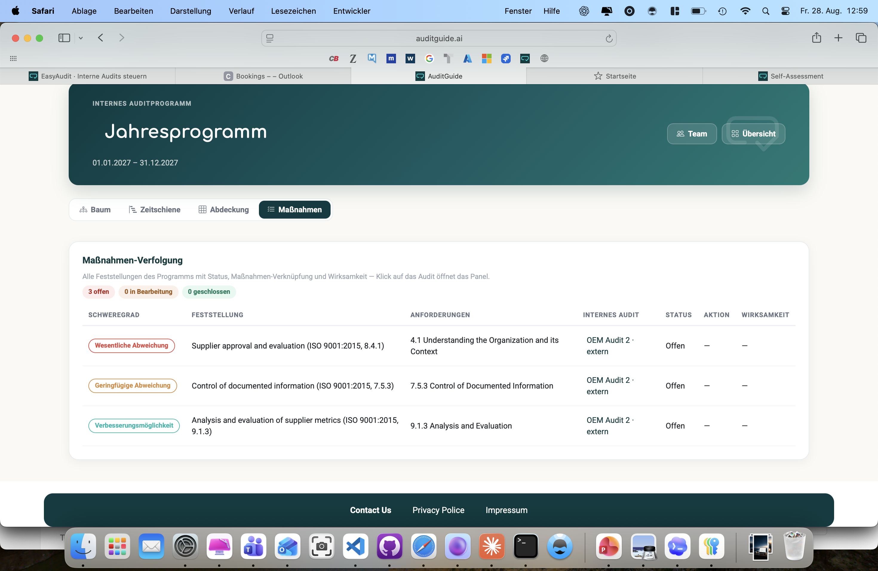
Task: Click the '3 offen' status badge
Action: point(99,291)
